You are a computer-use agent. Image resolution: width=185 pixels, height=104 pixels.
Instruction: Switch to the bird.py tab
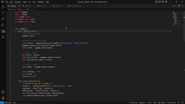point(42,6)
